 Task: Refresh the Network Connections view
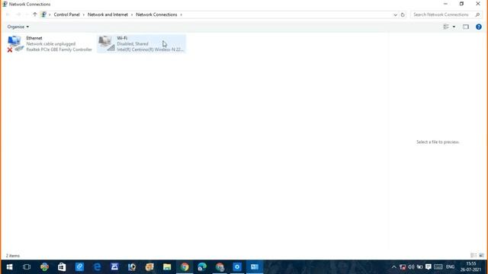coord(403,14)
